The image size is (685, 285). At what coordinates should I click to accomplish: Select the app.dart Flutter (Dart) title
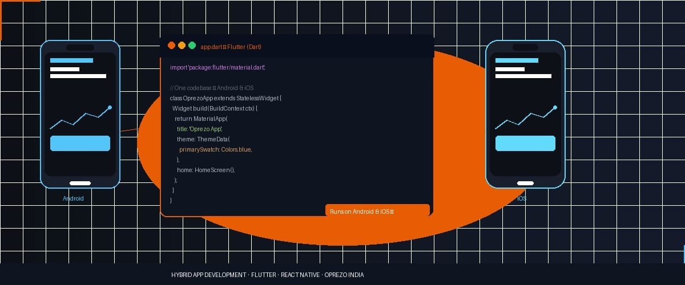(231, 46)
